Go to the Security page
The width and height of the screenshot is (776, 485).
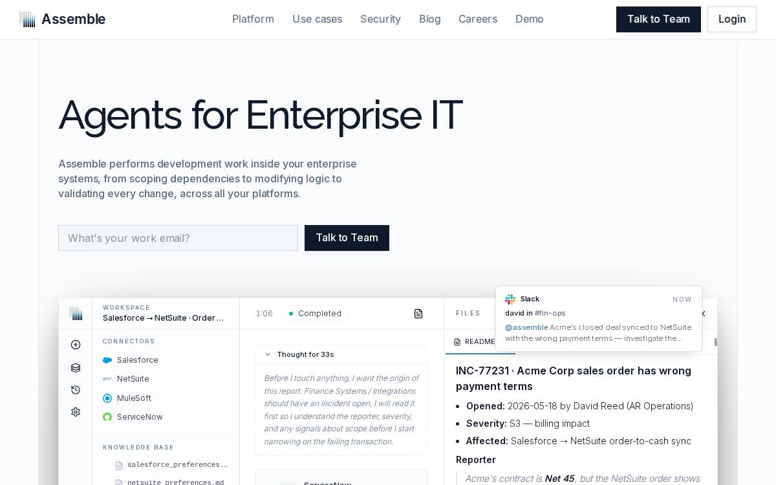point(380,19)
